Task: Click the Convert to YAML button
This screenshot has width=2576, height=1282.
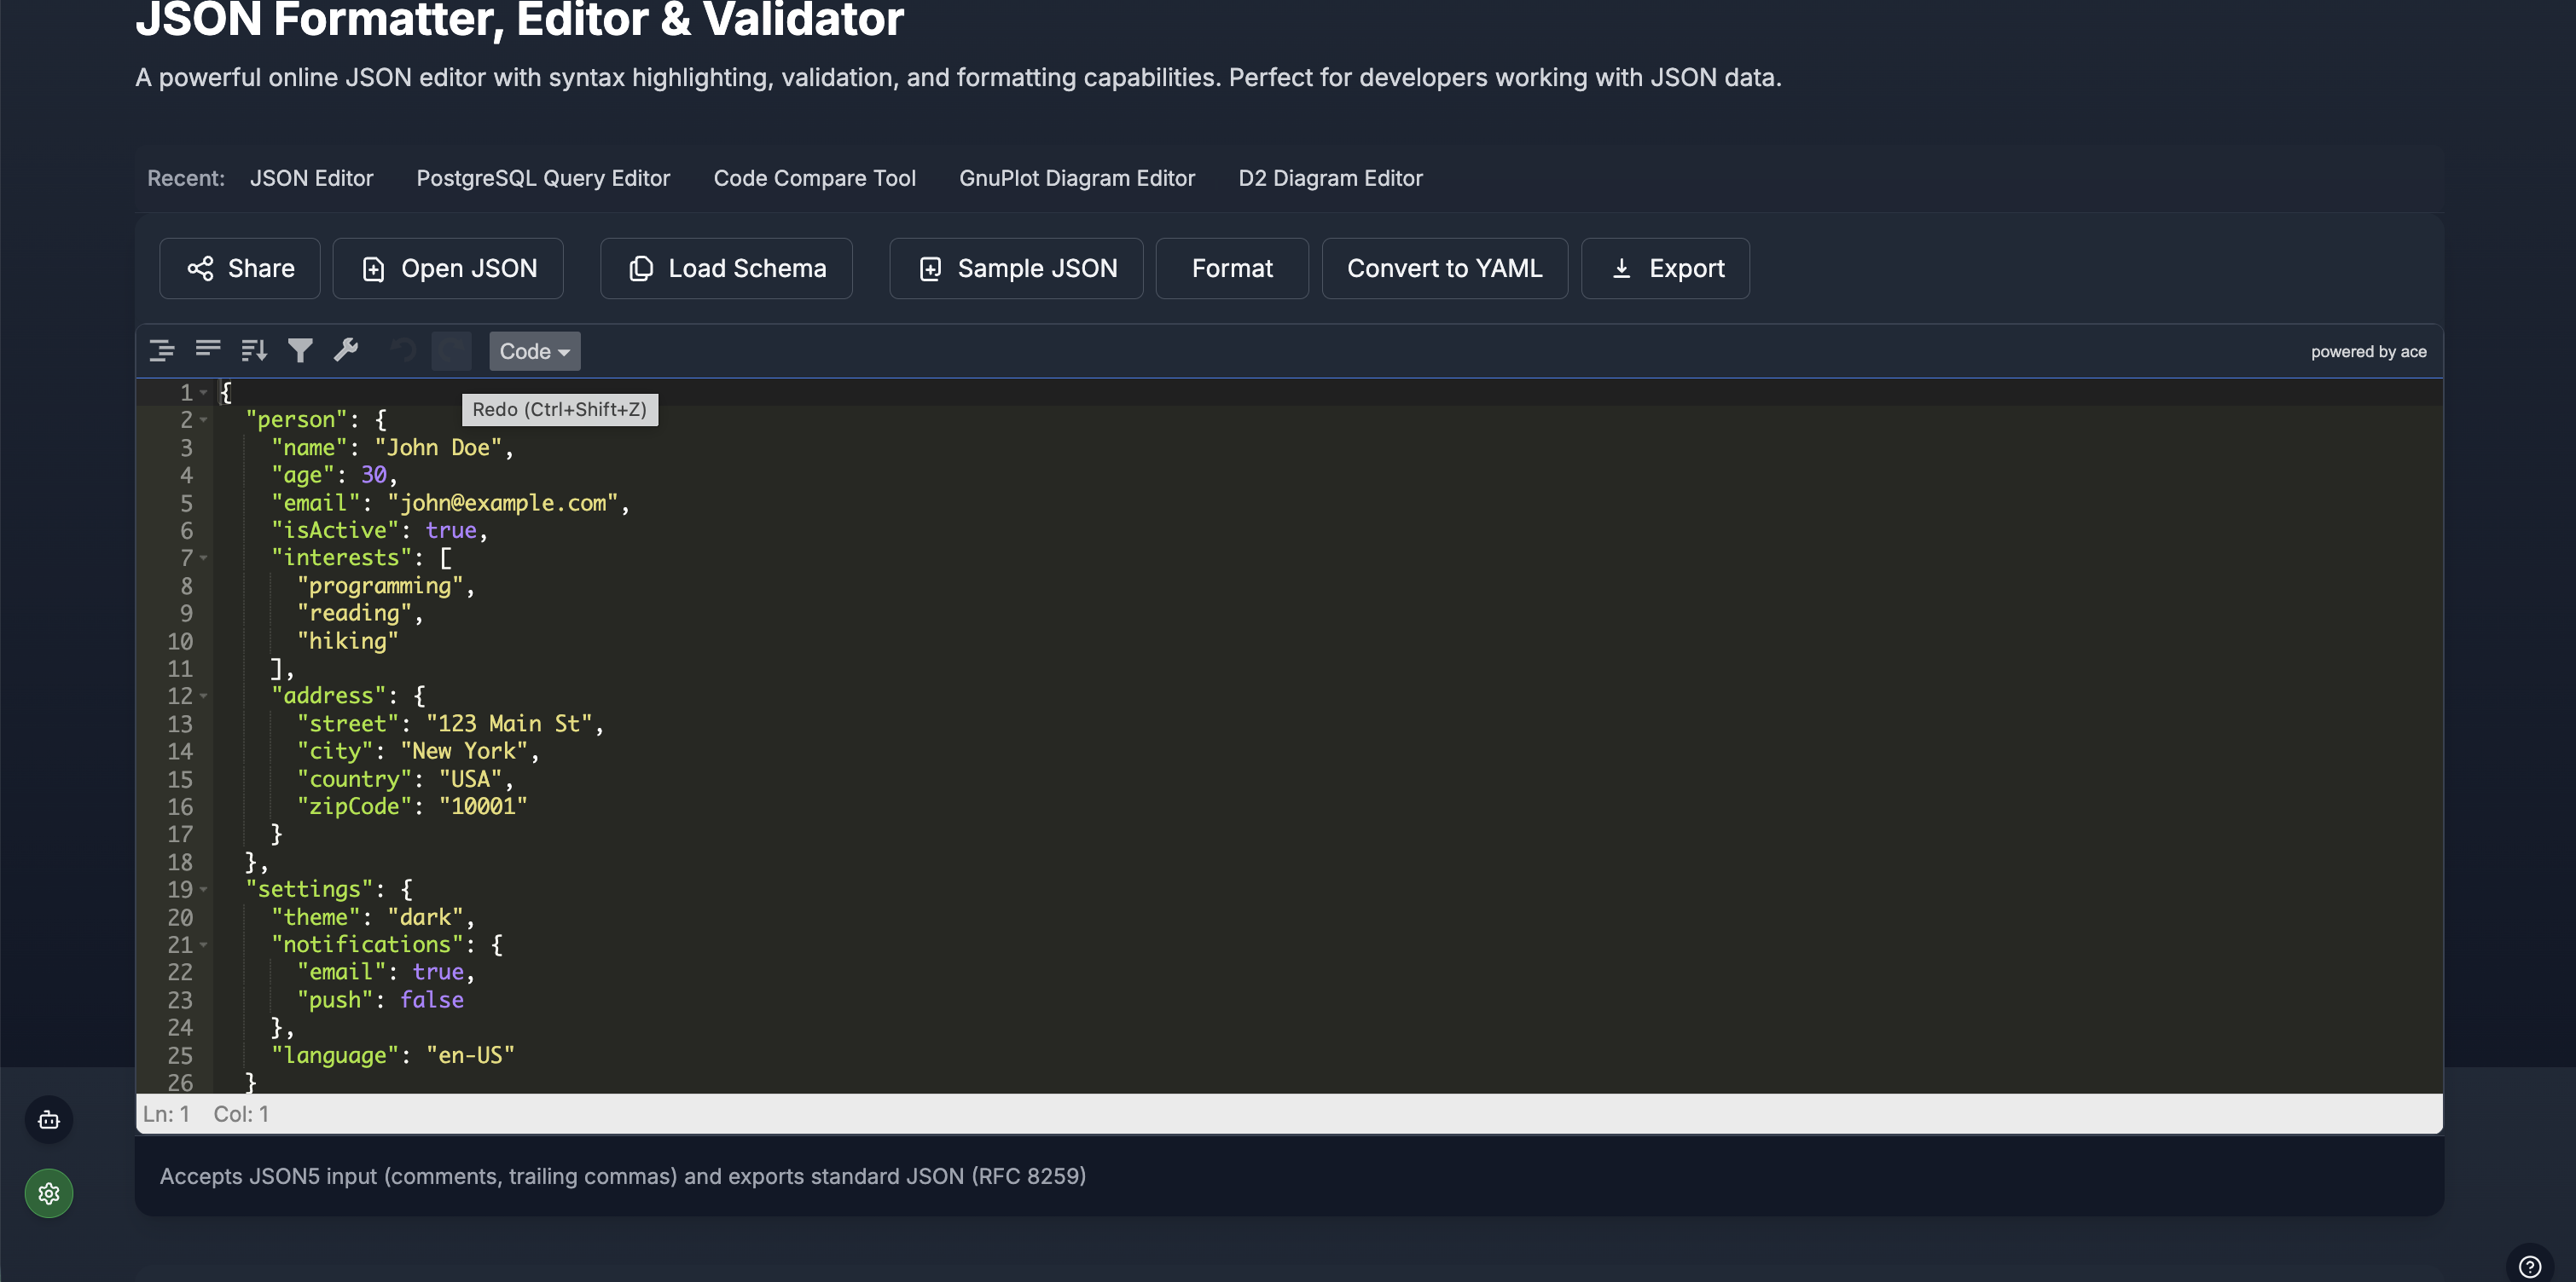Action: coord(1444,268)
